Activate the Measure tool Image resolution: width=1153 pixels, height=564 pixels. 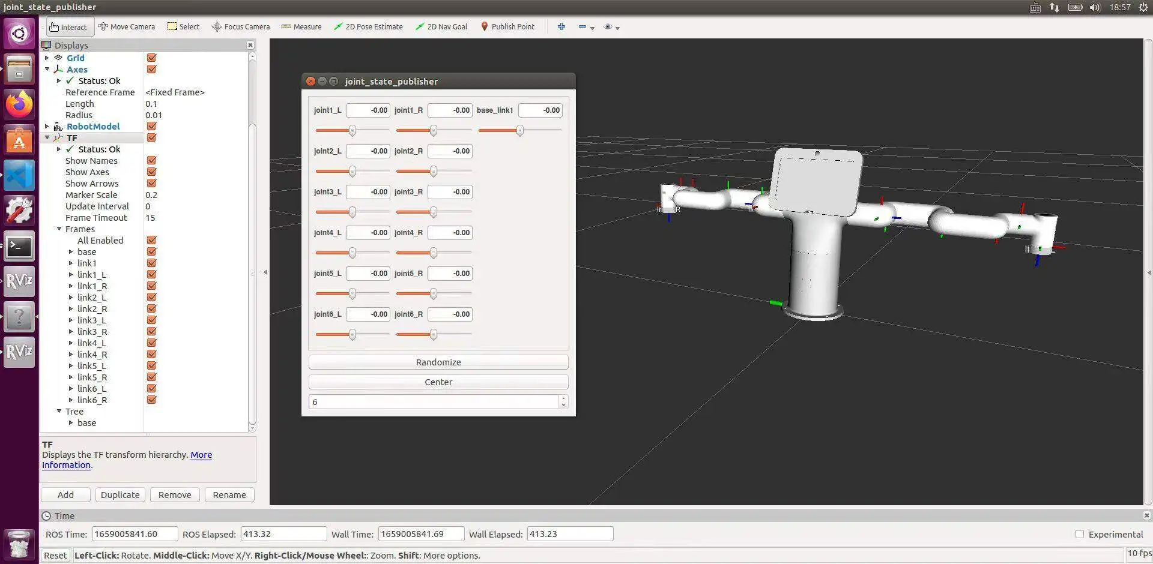[x=301, y=27]
